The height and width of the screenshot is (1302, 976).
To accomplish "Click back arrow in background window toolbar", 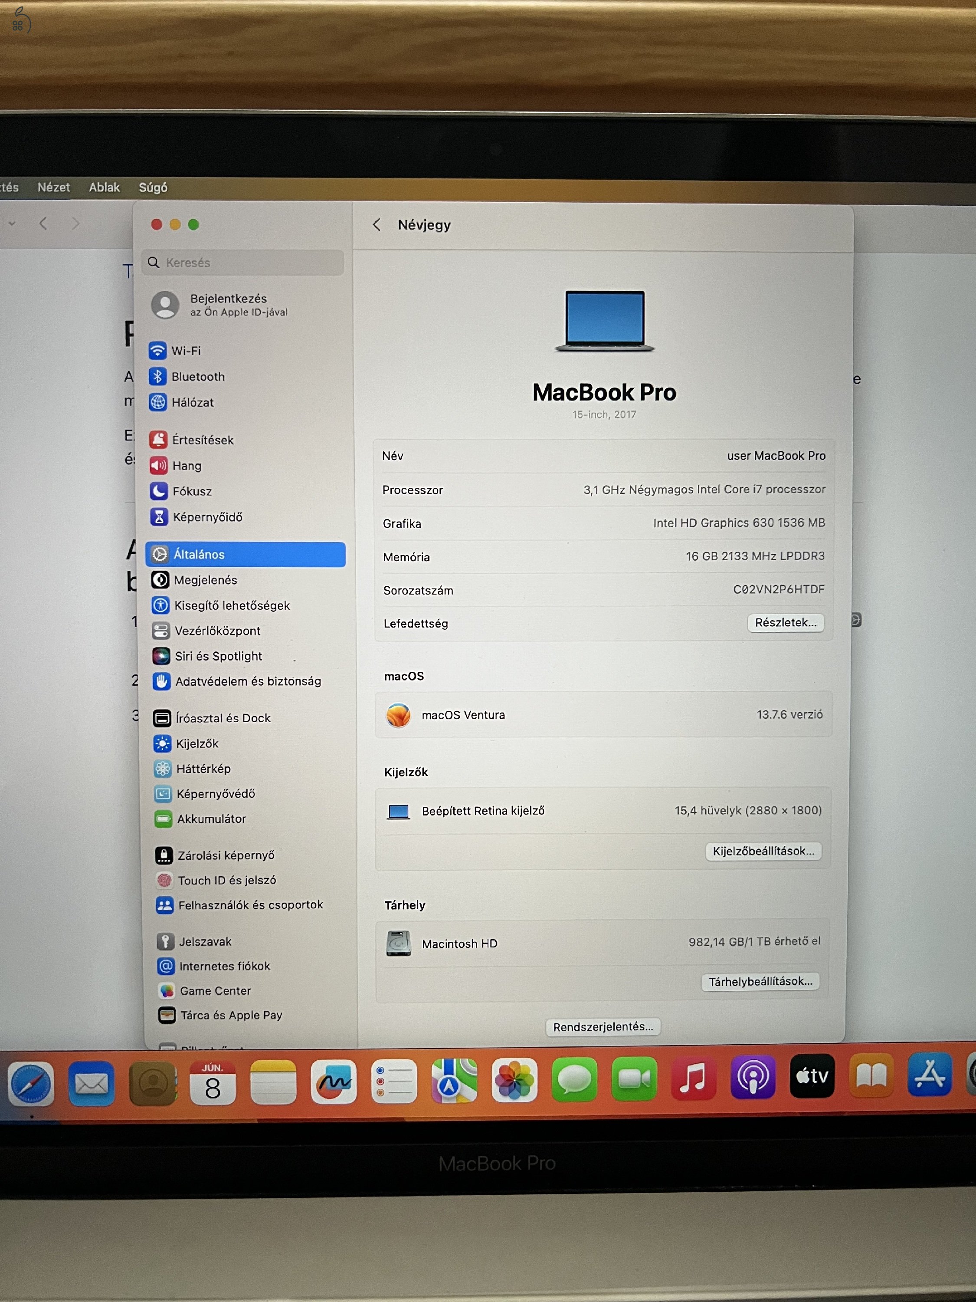I will click(43, 223).
